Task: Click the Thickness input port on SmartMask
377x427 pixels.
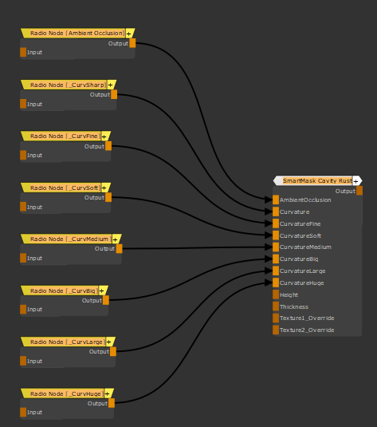Action: point(276,306)
